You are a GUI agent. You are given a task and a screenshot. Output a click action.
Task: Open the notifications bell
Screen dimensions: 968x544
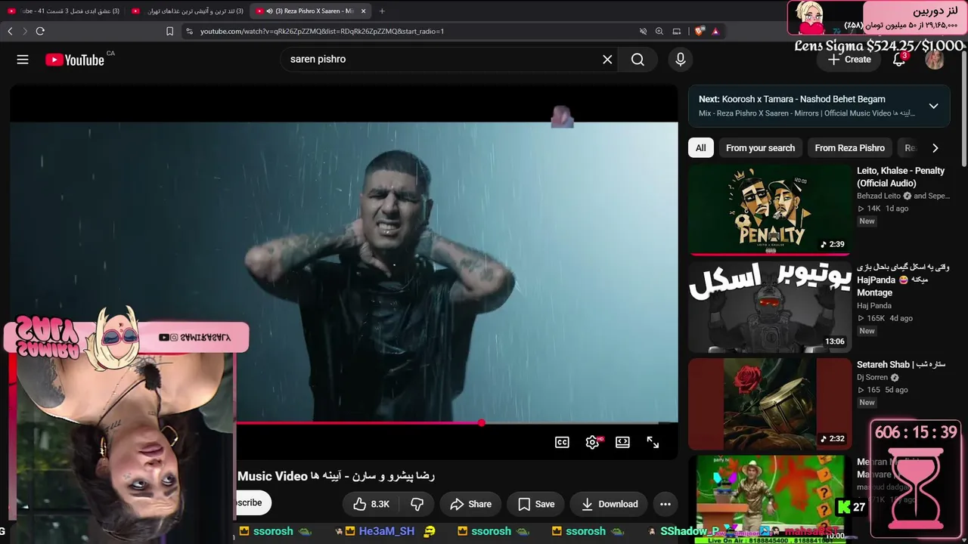(899, 60)
